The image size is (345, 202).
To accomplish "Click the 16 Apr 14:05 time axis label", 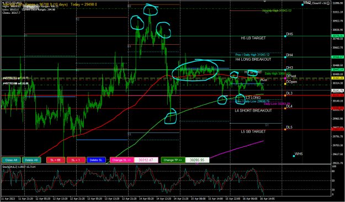I will coord(267,199).
